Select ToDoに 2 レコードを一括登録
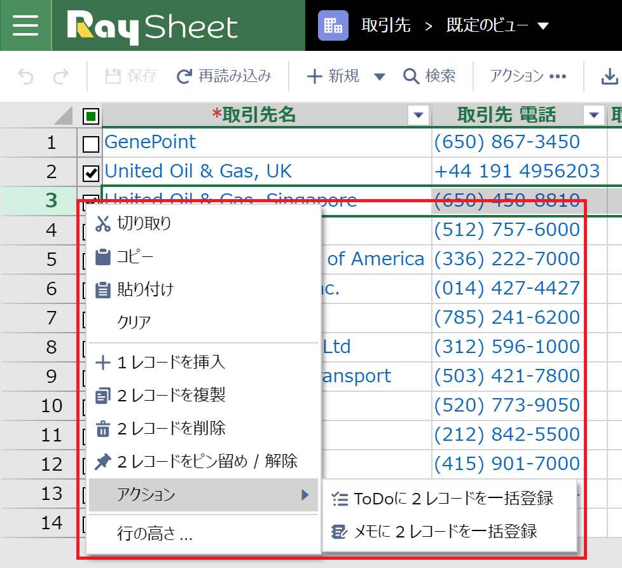 (450, 499)
